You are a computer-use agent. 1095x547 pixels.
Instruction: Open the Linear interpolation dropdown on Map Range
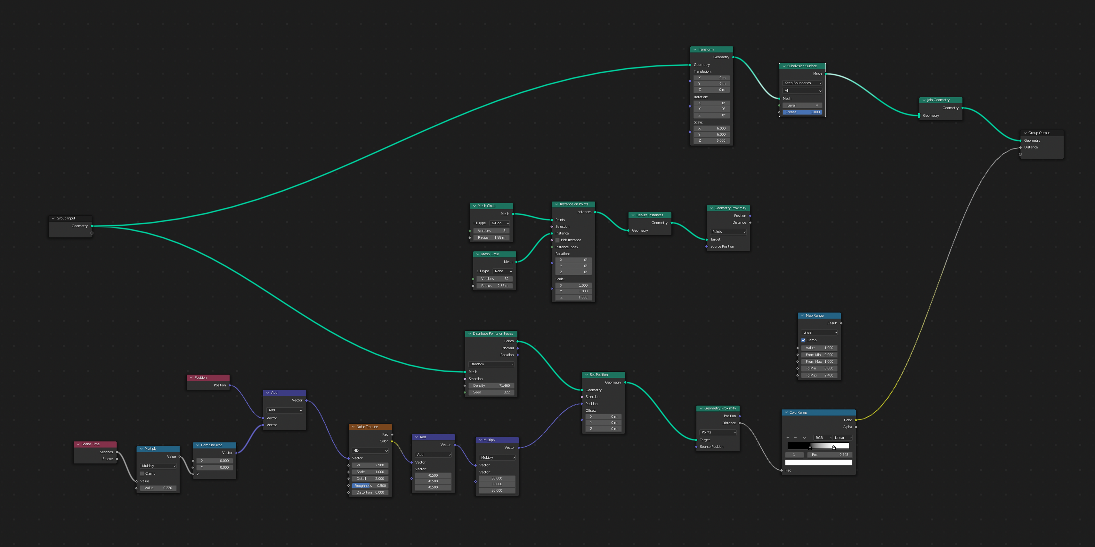coord(819,332)
